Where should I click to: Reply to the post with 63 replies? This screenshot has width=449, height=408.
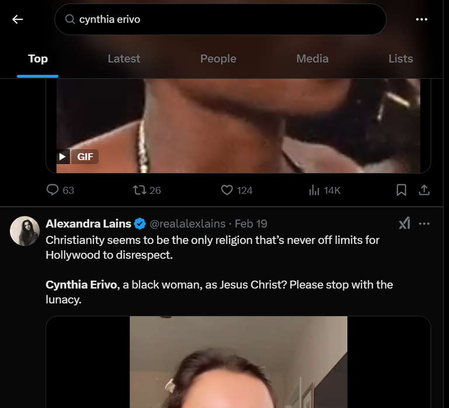coord(53,190)
